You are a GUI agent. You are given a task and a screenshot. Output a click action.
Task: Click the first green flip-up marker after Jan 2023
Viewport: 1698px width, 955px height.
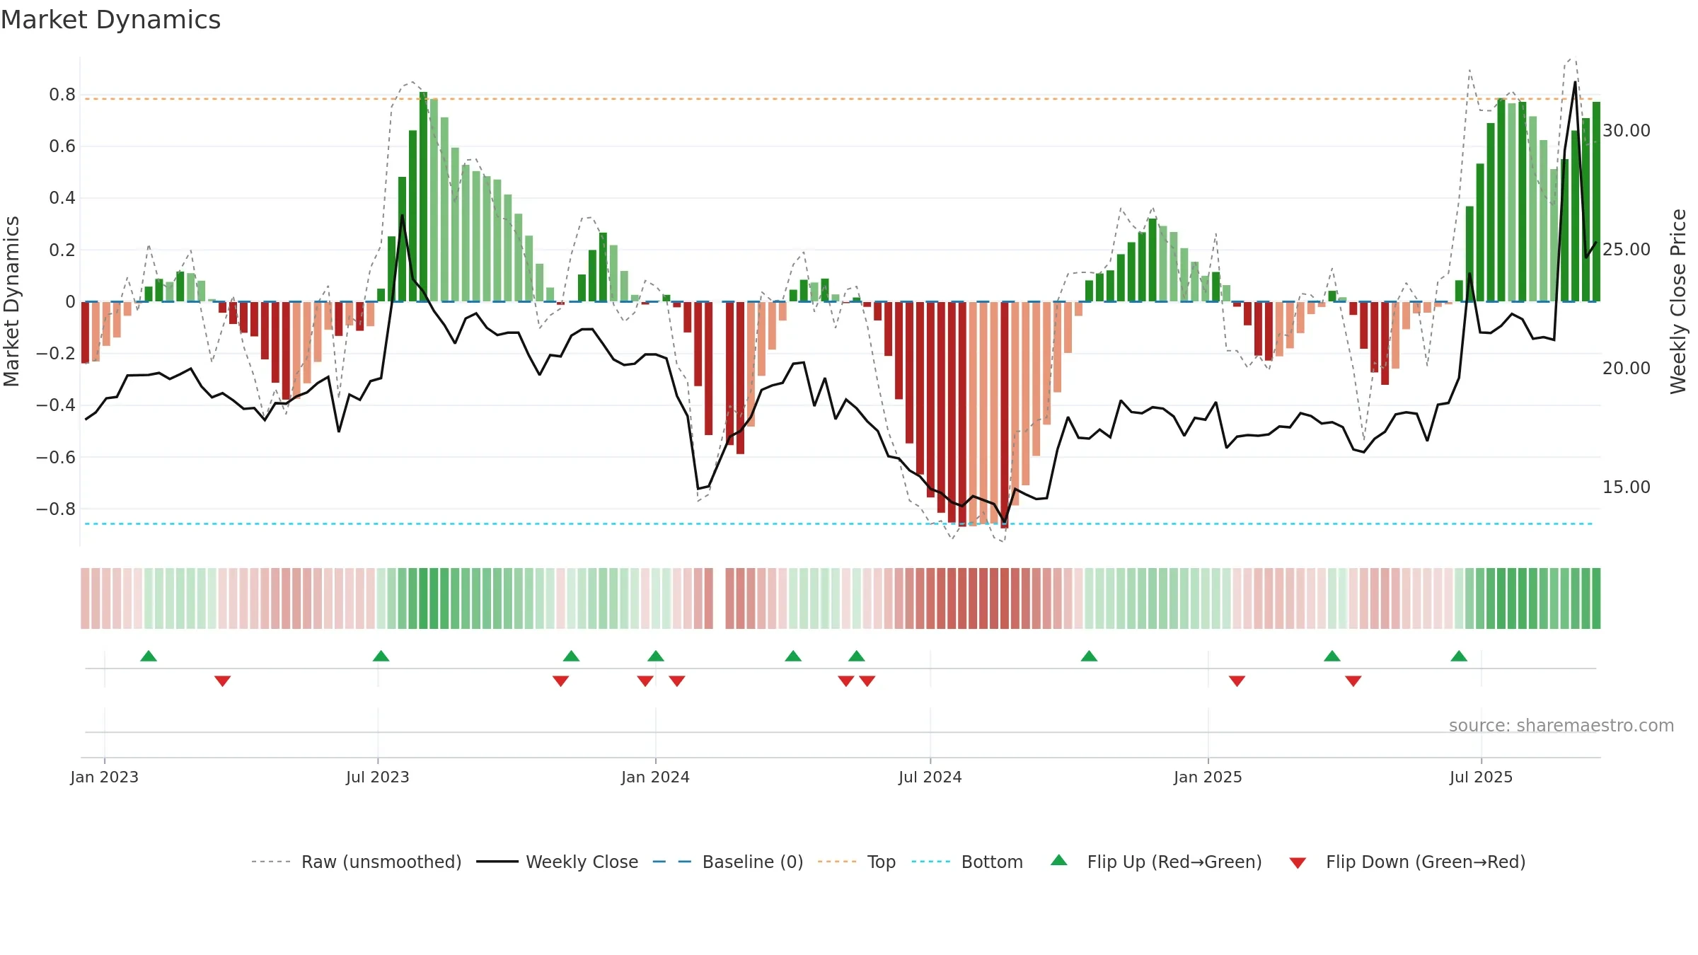coord(149,656)
